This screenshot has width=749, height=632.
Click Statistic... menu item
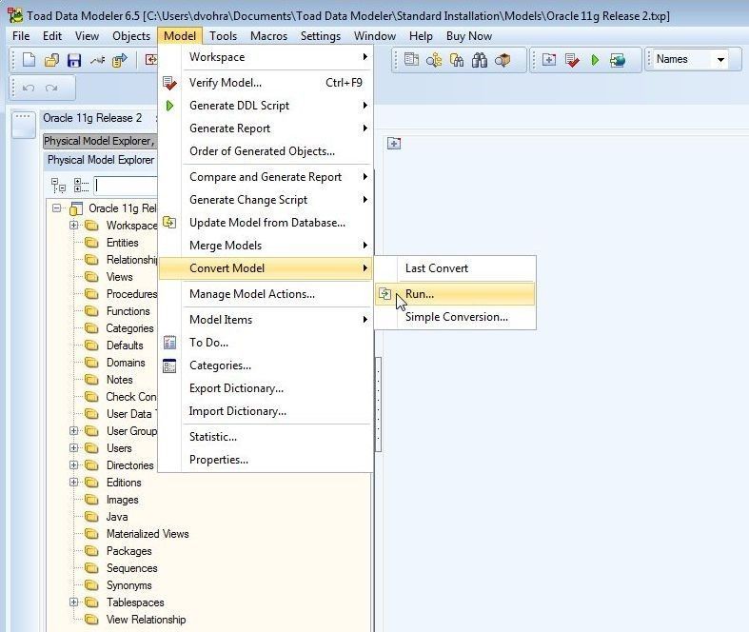(266, 437)
